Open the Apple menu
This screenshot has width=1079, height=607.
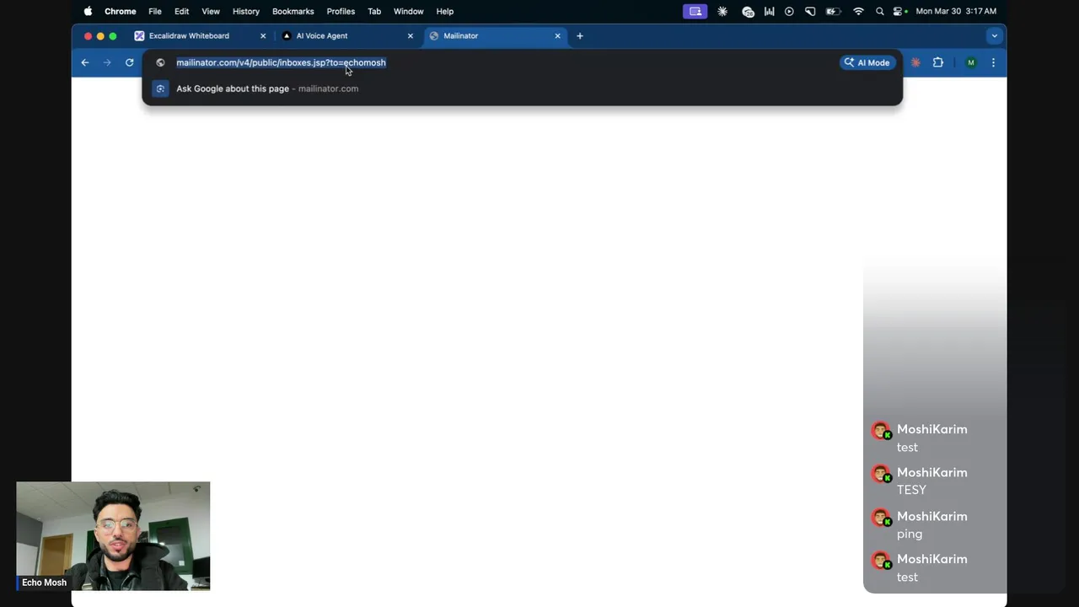(x=88, y=11)
